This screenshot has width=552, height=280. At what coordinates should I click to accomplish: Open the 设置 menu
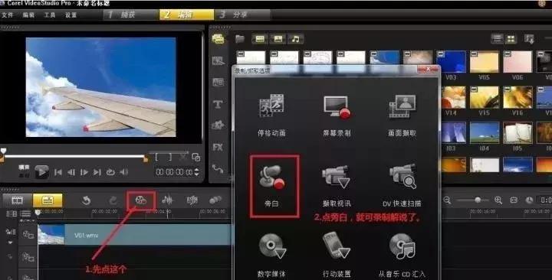[71, 15]
